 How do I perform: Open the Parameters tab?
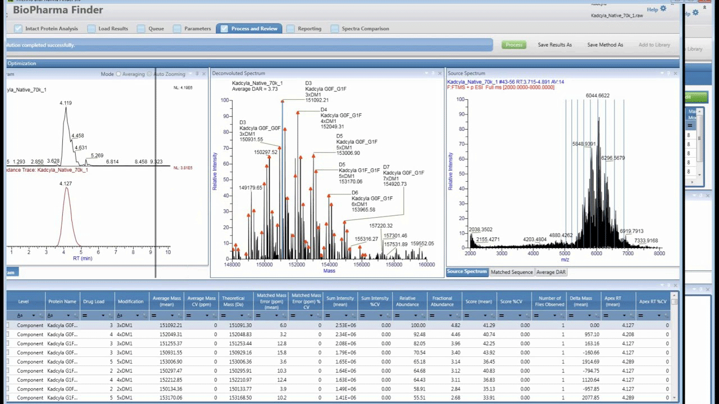pos(192,29)
